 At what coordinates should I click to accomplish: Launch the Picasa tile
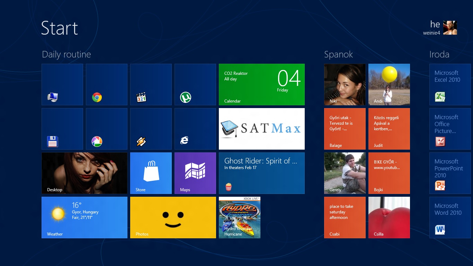pyautogui.click(x=107, y=129)
